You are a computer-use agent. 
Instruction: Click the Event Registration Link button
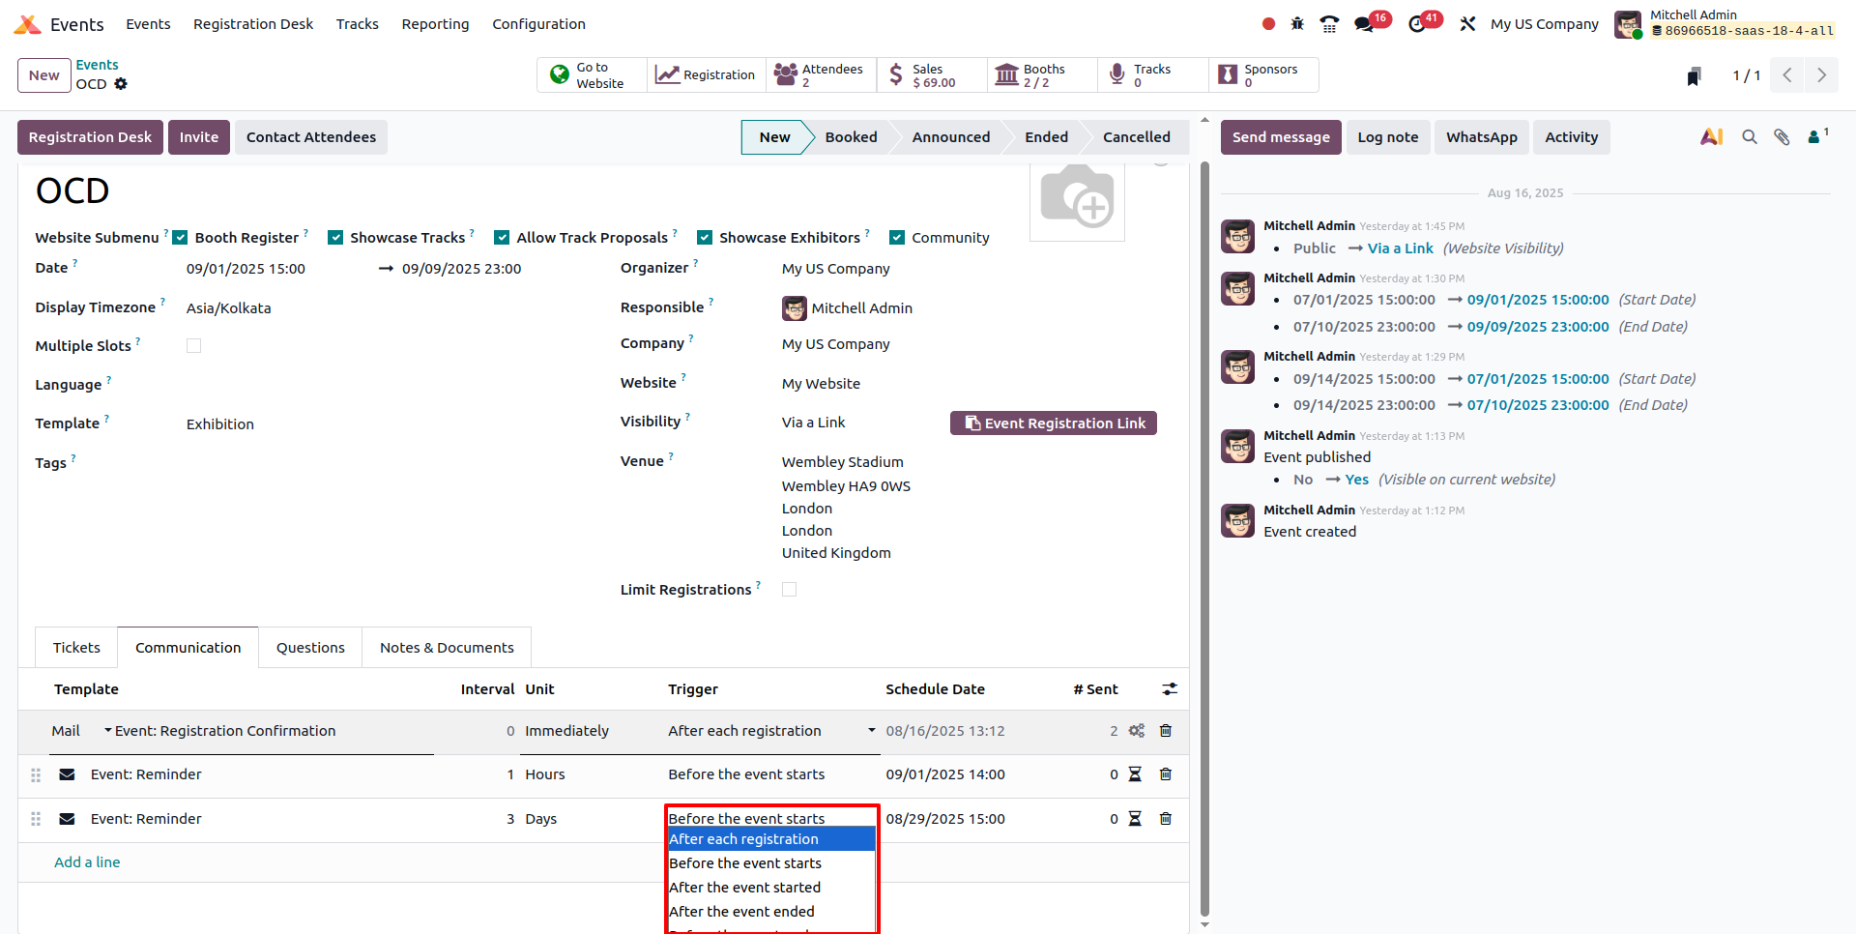1053,423
